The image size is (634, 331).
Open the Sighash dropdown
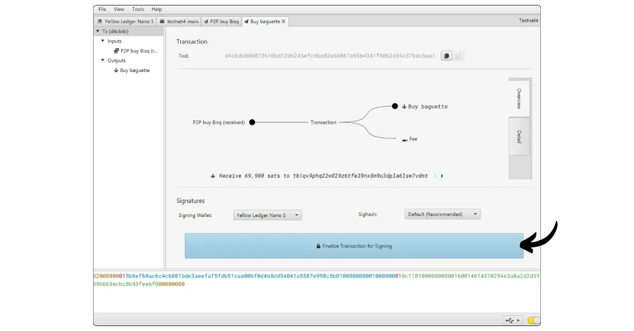pyautogui.click(x=442, y=214)
